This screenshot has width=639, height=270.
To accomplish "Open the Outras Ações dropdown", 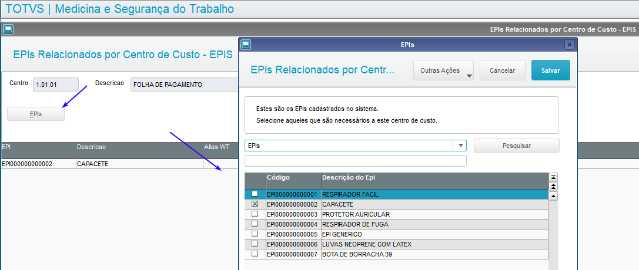I will tap(443, 70).
